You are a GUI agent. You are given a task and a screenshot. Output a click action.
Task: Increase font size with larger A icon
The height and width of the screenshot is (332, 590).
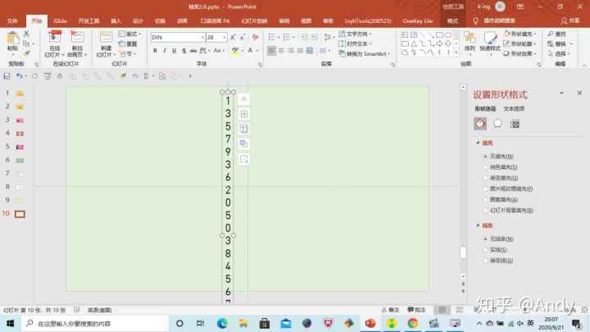pos(233,37)
